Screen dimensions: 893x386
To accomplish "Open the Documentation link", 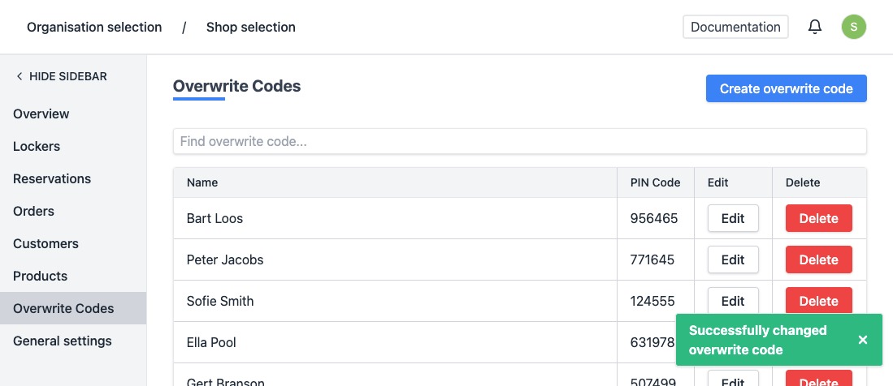I will click(x=735, y=27).
